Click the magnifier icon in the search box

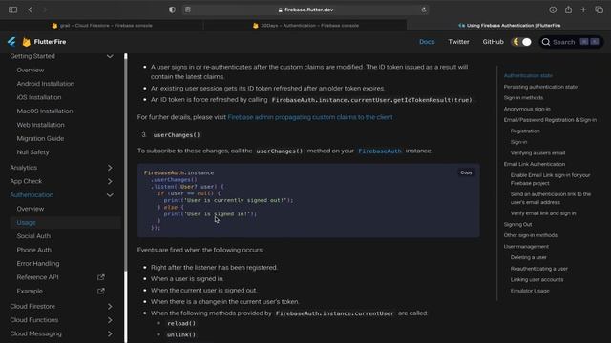click(x=546, y=42)
